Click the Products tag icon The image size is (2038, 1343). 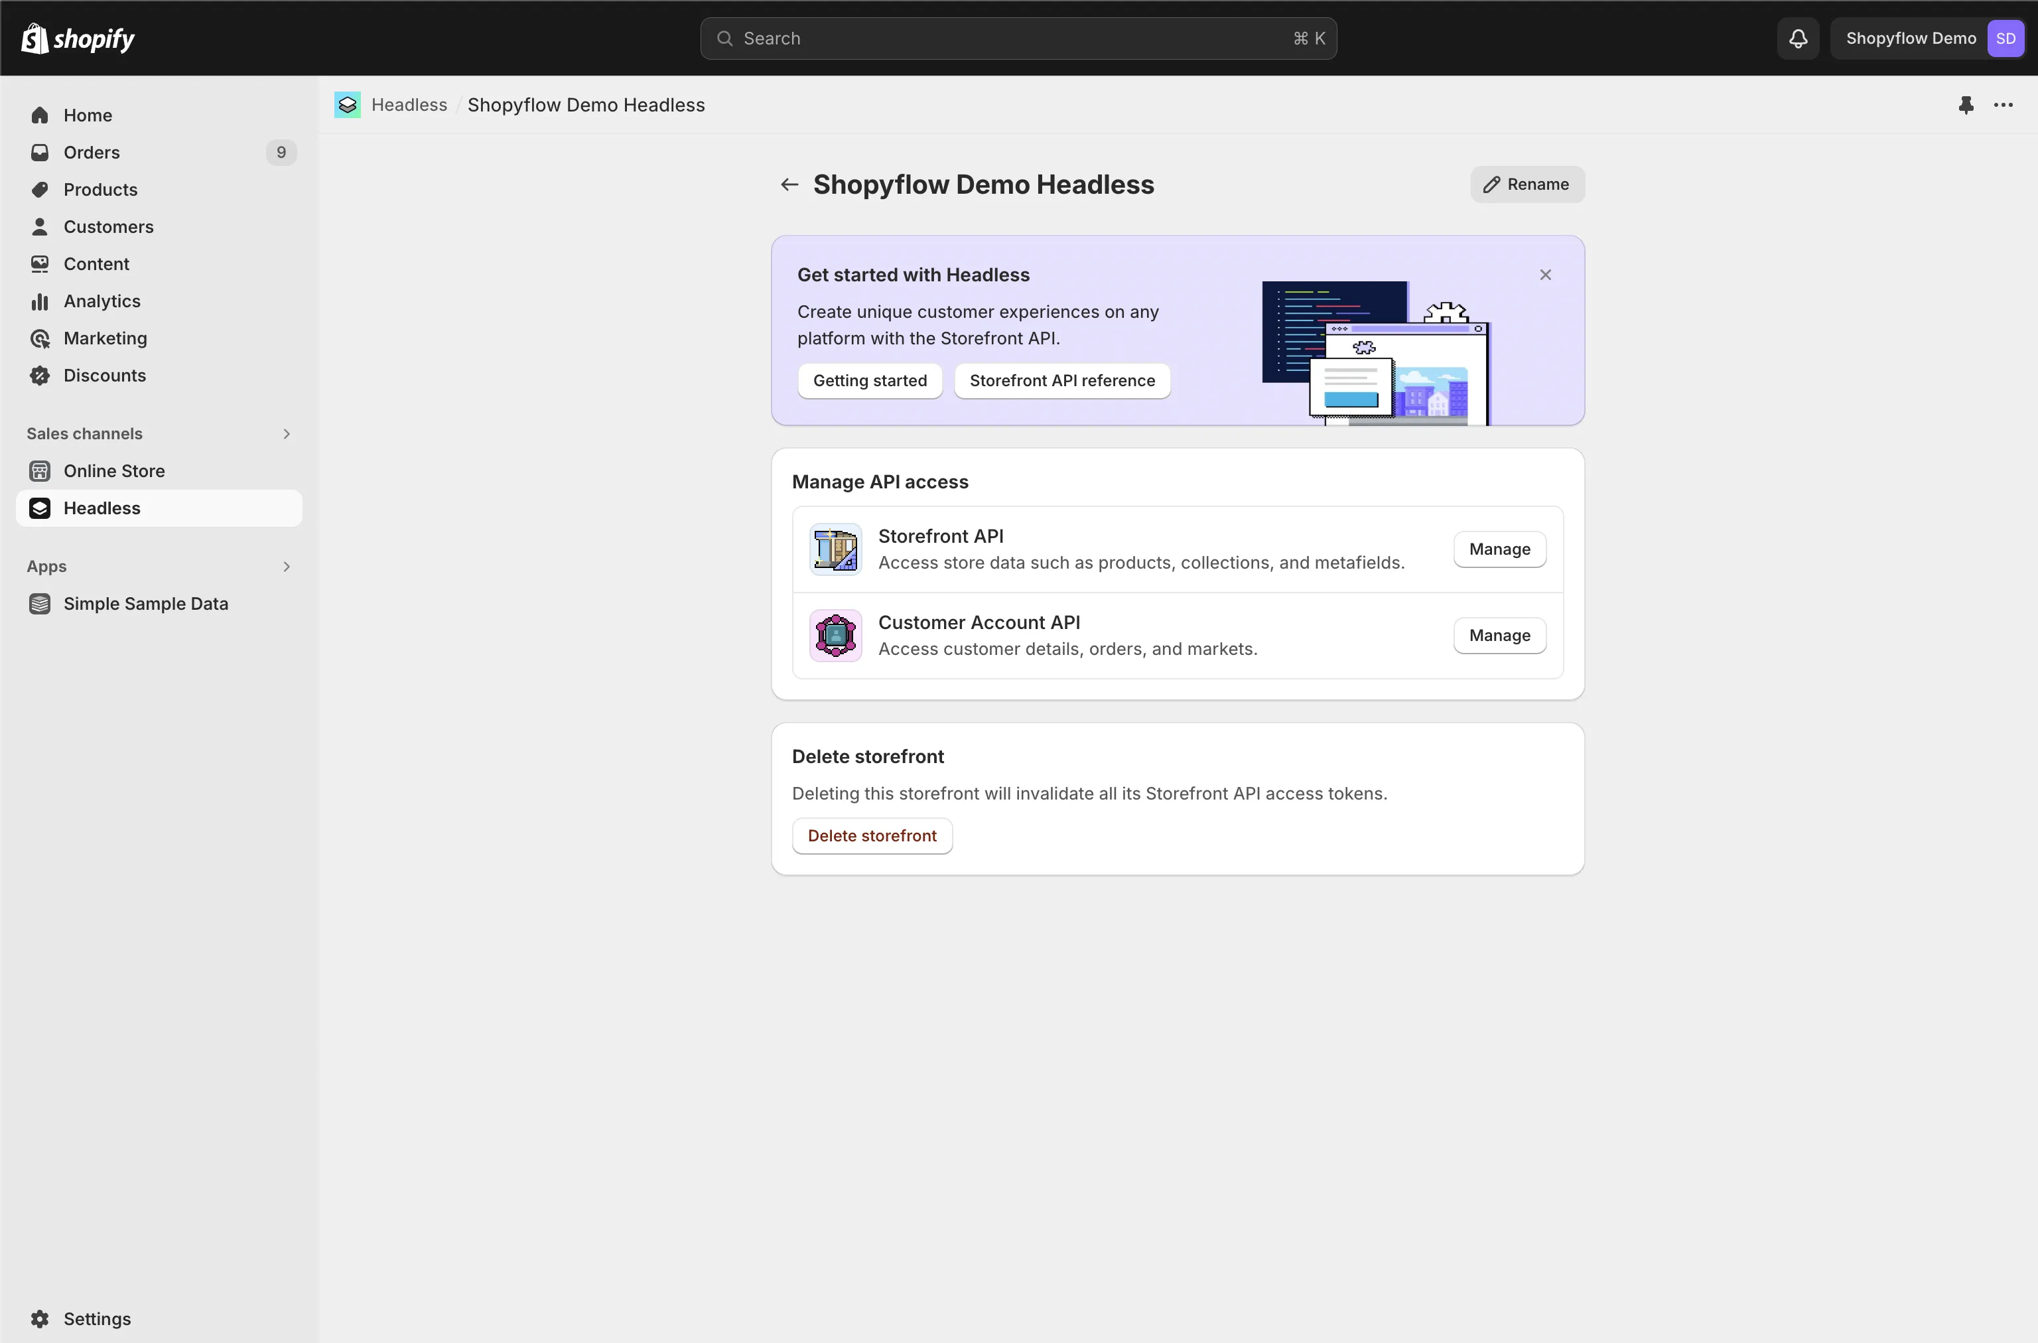click(x=39, y=189)
